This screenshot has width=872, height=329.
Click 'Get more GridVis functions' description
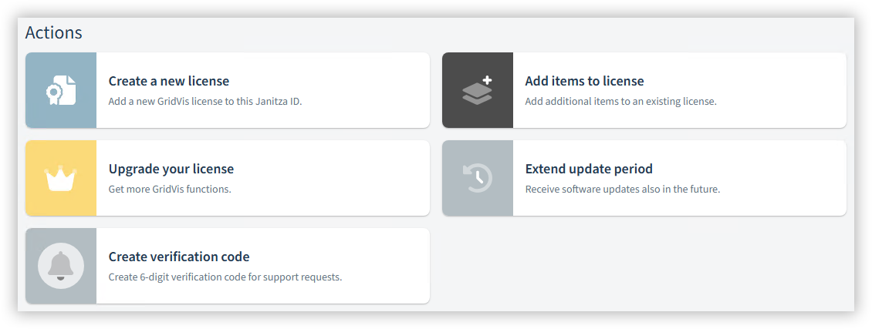170,190
